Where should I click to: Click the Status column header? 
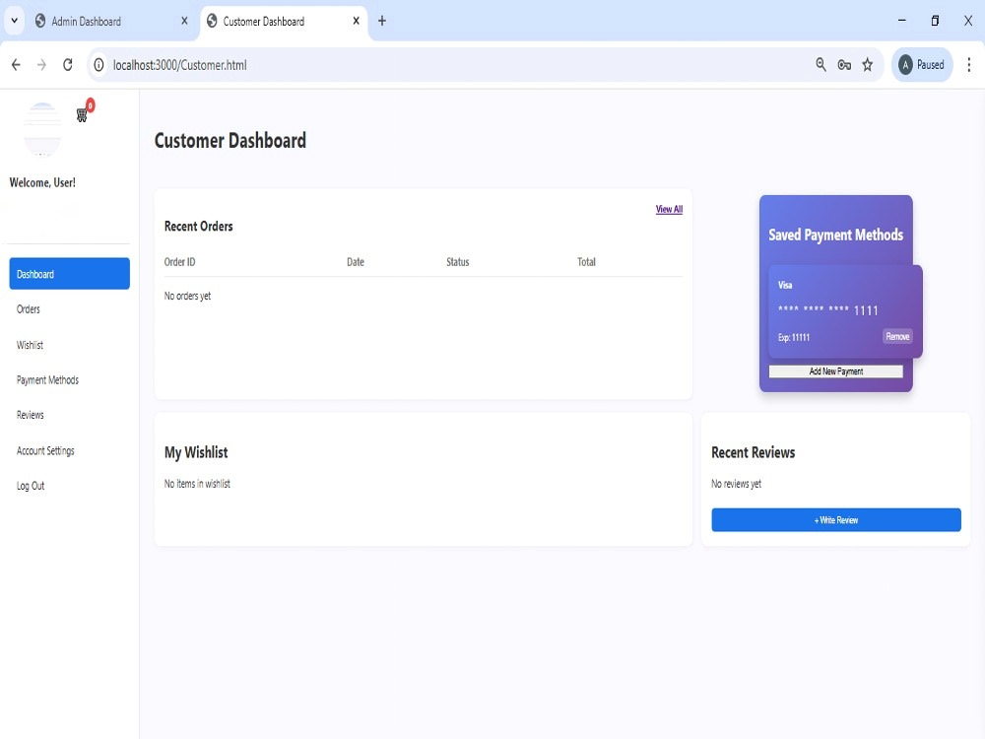click(458, 262)
